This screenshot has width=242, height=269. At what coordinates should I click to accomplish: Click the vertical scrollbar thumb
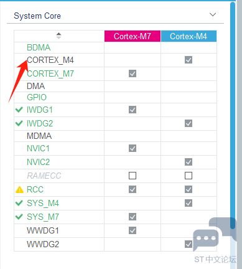point(233,115)
